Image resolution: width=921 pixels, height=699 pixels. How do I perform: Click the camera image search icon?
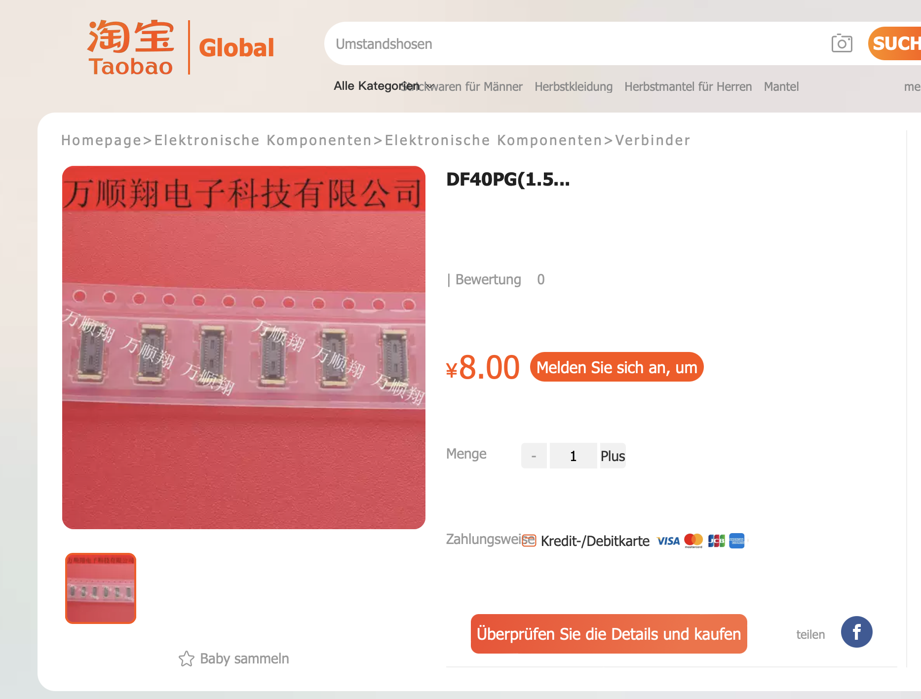click(x=842, y=43)
